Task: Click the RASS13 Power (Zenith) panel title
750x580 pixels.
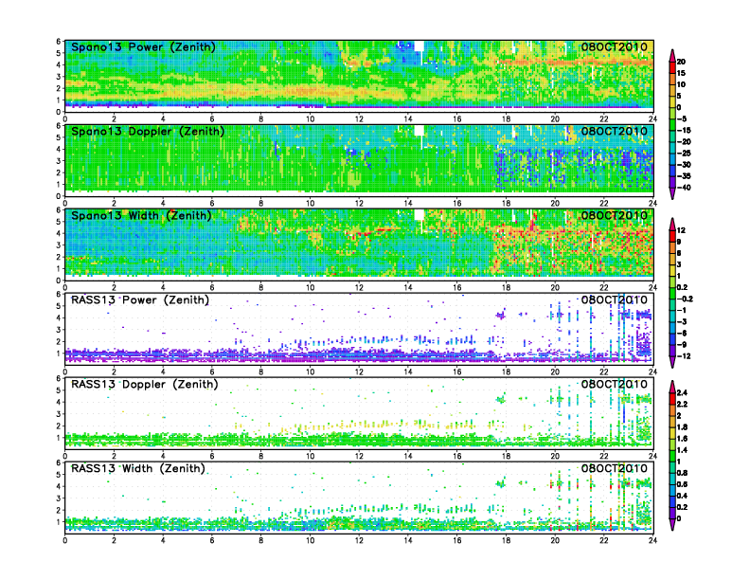Action: point(140,300)
